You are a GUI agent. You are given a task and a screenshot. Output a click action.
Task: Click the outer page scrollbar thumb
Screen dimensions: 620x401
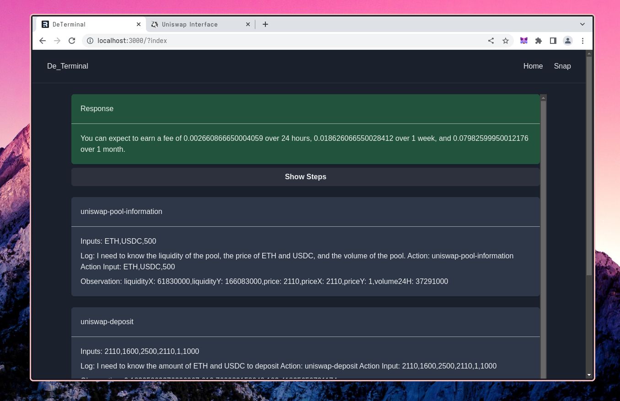coord(589,166)
